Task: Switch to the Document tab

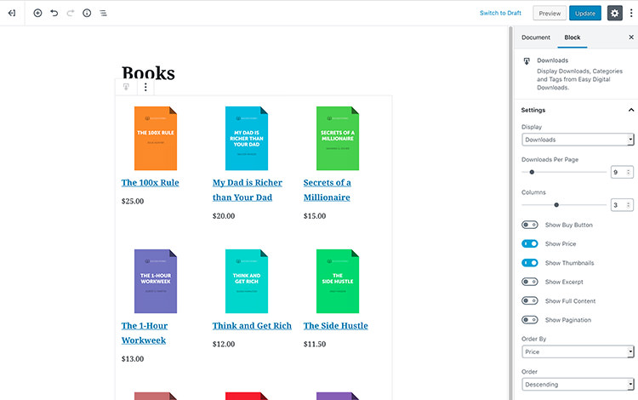Action: pos(536,37)
